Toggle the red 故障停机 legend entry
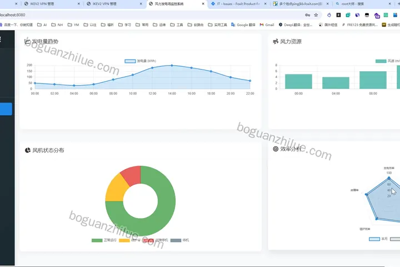This screenshot has height=267, width=400. [x=156, y=240]
